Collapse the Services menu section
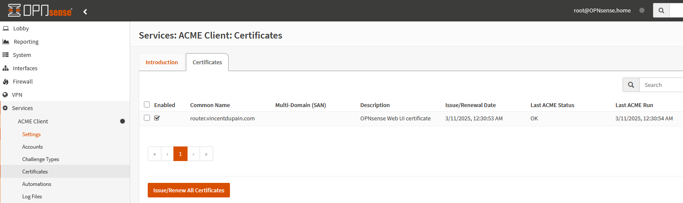This screenshot has height=203, width=683. click(x=22, y=108)
